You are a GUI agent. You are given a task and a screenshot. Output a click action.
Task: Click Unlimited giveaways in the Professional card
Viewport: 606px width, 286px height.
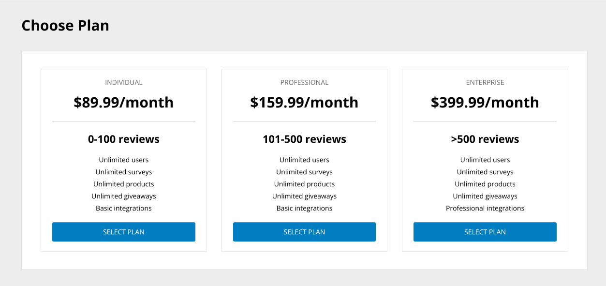coord(304,196)
